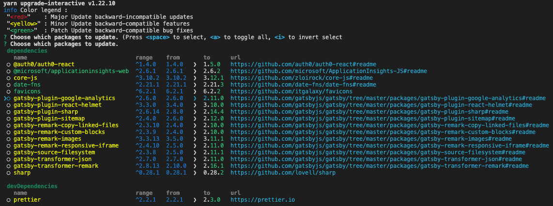Open the auth0-react GitHub readme link
The height and width of the screenshot is (206, 553).
pos(303,64)
